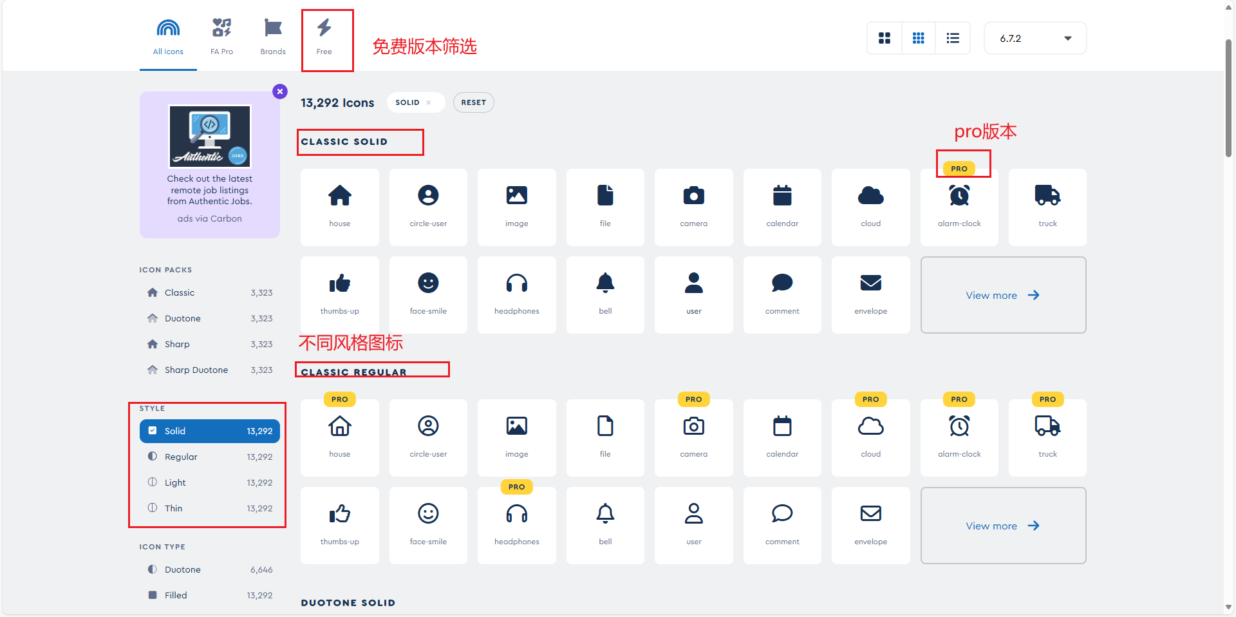This screenshot has width=1236, height=617.
Task: Click the RESET button
Action: point(473,102)
